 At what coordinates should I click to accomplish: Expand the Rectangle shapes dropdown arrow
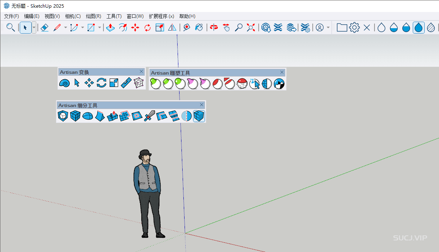tap(99, 27)
